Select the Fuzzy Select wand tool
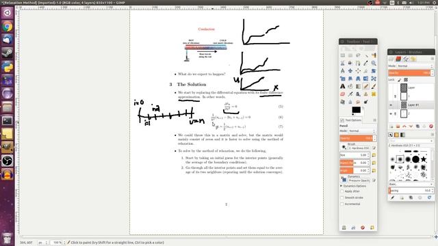The width and height of the screenshot is (438, 246). click(366, 55)
